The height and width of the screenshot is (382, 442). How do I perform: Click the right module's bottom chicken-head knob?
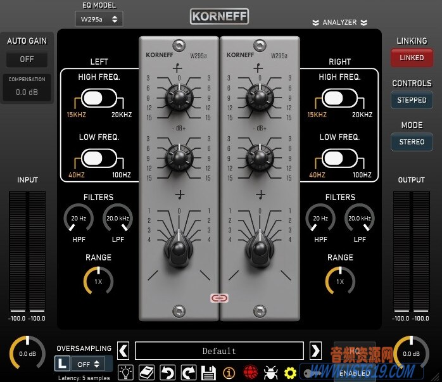click(260, 248)
